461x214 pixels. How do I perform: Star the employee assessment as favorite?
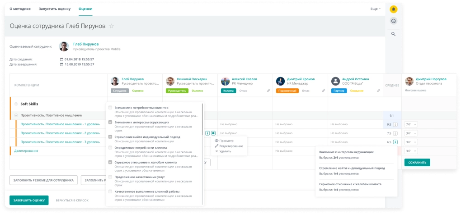[112, 26]
